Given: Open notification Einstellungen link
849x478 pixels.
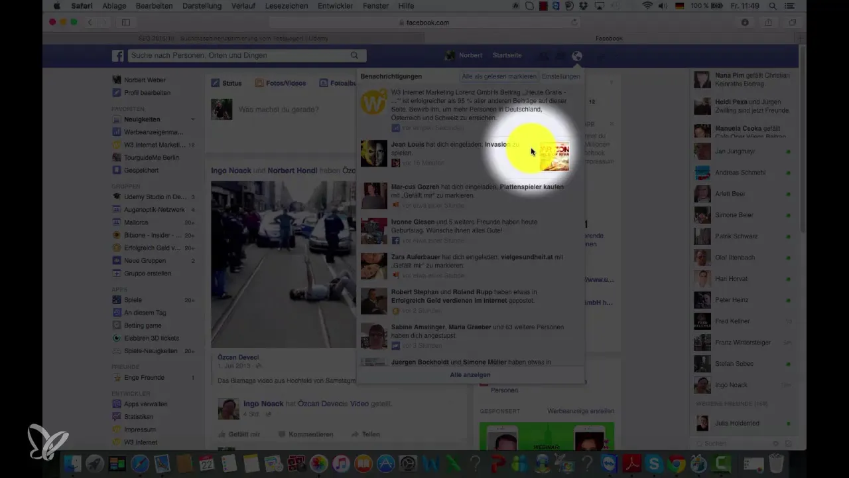Looking at the screenshot, I should [x=560, y=76].
